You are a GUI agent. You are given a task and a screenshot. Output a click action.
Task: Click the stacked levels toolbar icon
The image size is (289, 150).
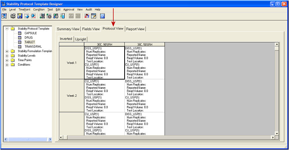coord(42,16)
